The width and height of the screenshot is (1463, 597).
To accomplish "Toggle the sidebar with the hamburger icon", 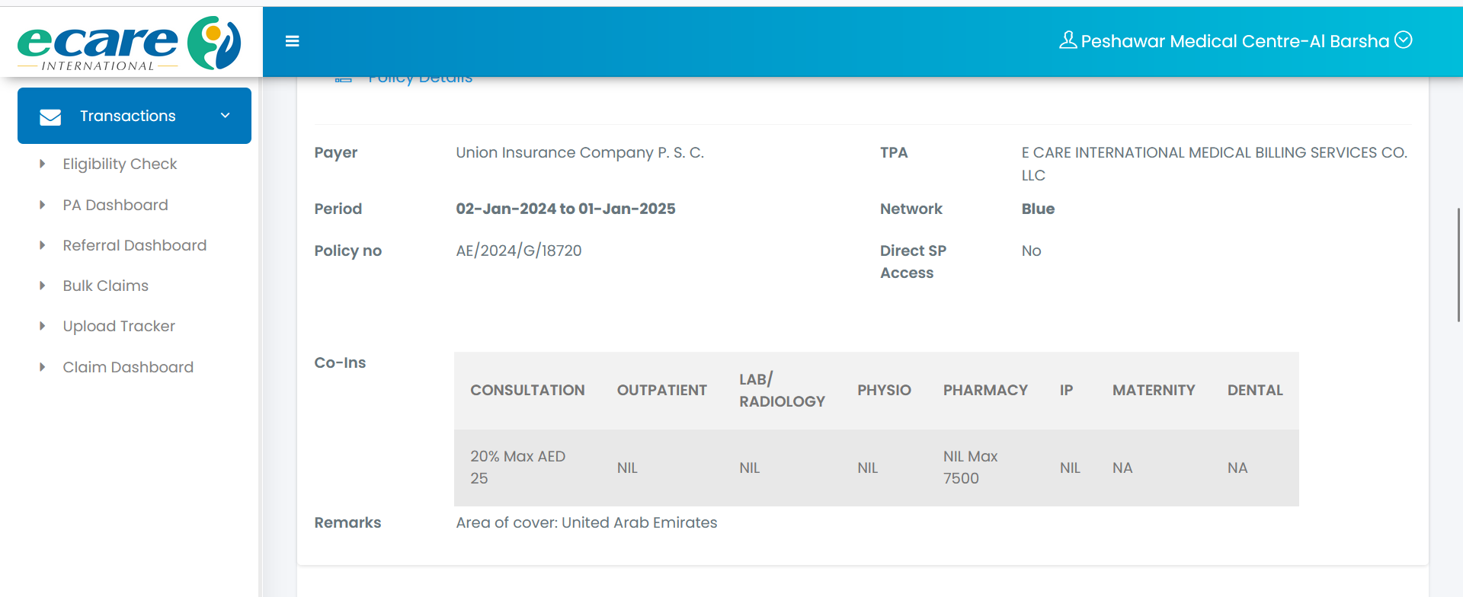I will pyautogui.click(x=292, y=41).
